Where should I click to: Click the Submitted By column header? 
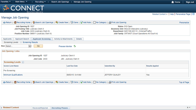[x=110, y=66]
